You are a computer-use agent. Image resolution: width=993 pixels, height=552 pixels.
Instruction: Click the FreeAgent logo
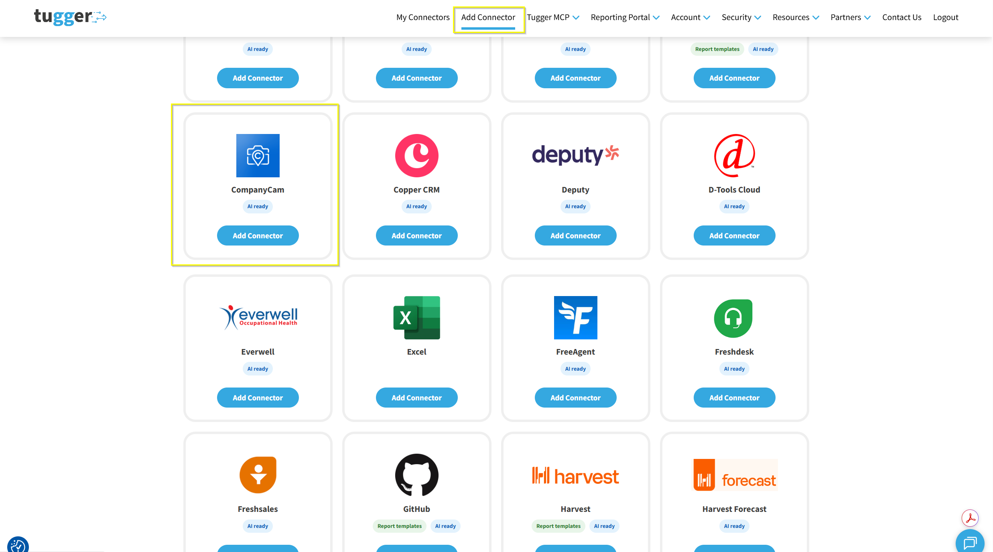[576, 318]
